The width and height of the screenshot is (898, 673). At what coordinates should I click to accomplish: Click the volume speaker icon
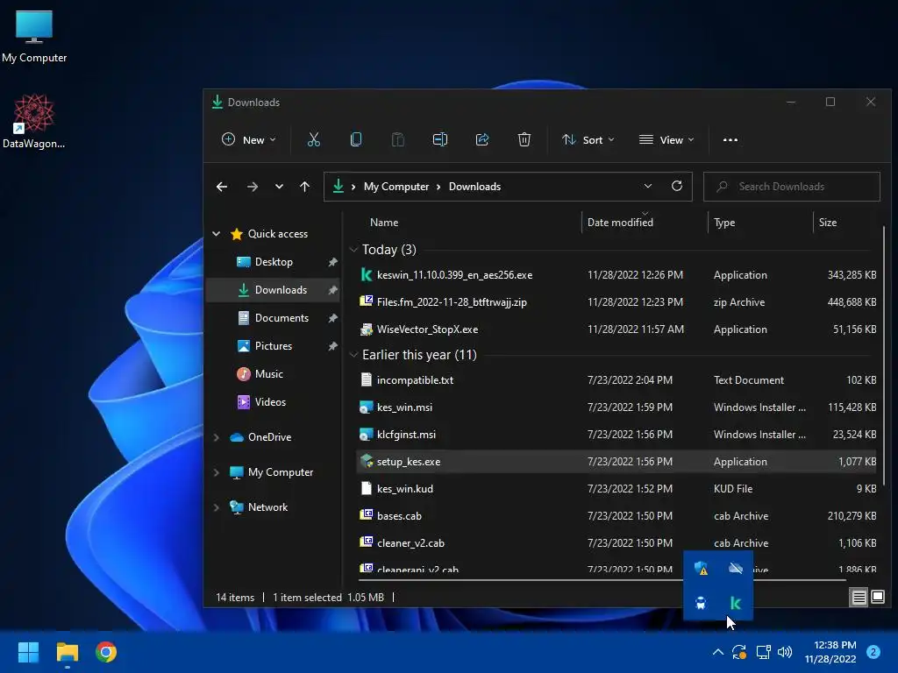[785, 652]
